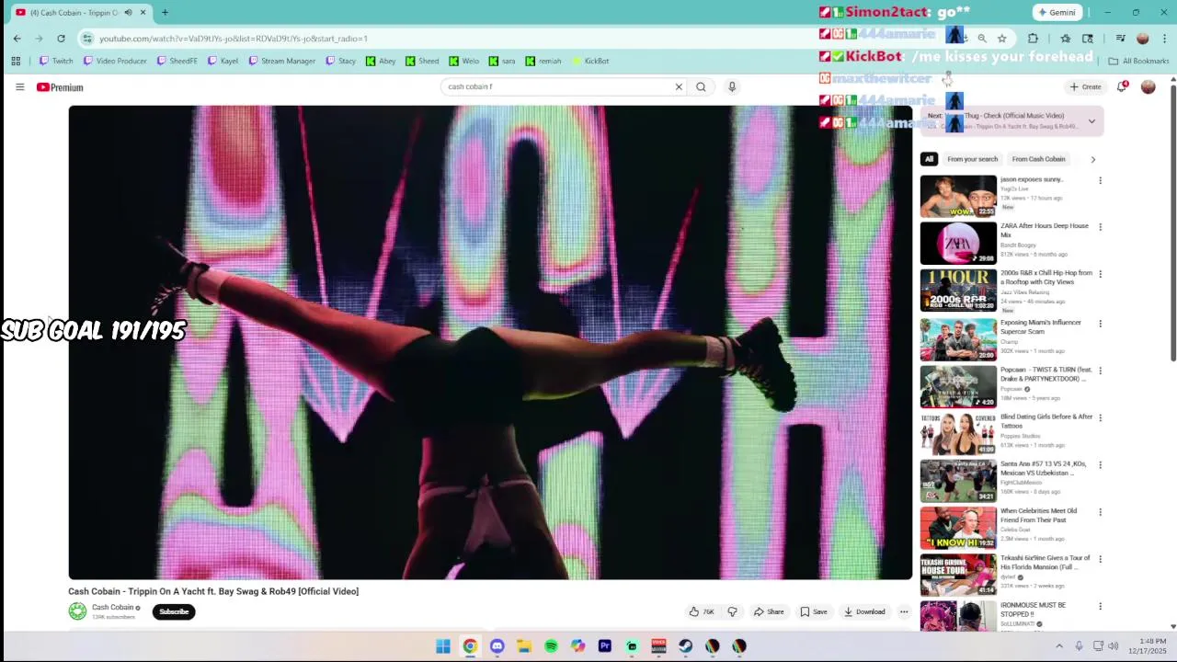Open the Create menu
This screenshot has height=662, width=1177.
coord(1085,86)
